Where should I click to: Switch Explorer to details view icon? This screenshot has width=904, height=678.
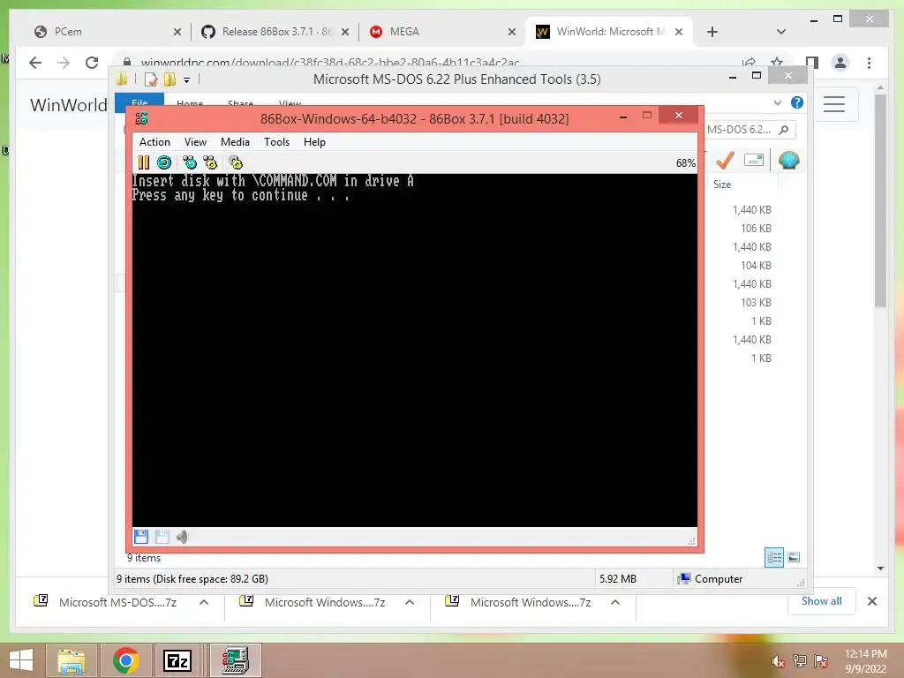pyautogui.click(x=774, y=558)
